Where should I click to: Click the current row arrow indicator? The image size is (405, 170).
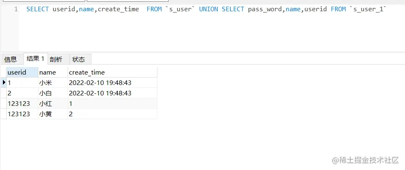(4, 82)
